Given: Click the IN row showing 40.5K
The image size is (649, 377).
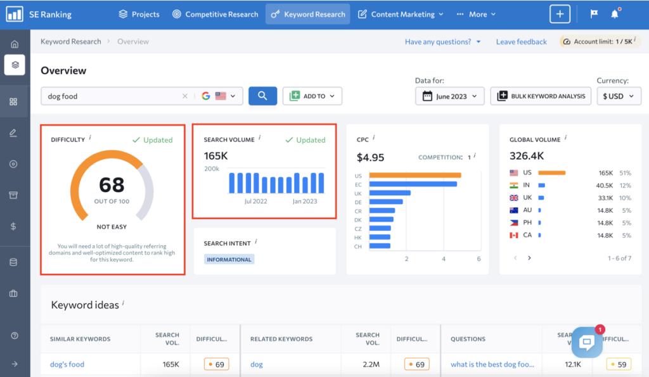Looking at the screenshot, I should coord(570,186).
